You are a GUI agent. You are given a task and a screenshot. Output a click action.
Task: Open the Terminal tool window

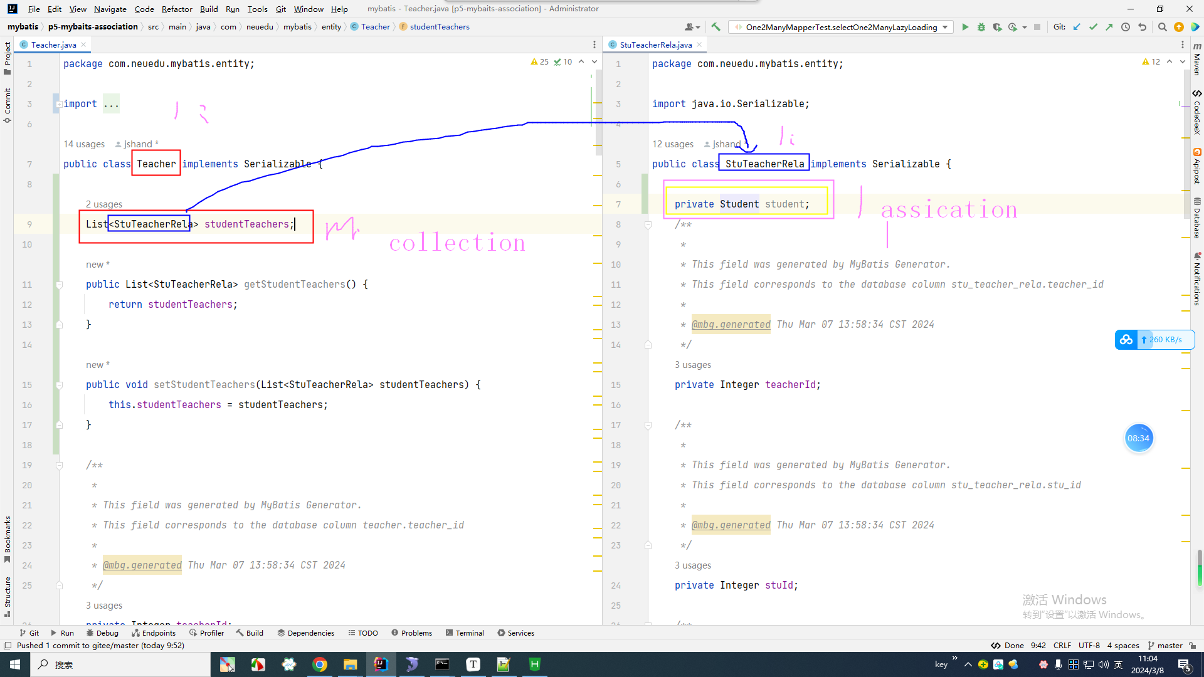465,633
